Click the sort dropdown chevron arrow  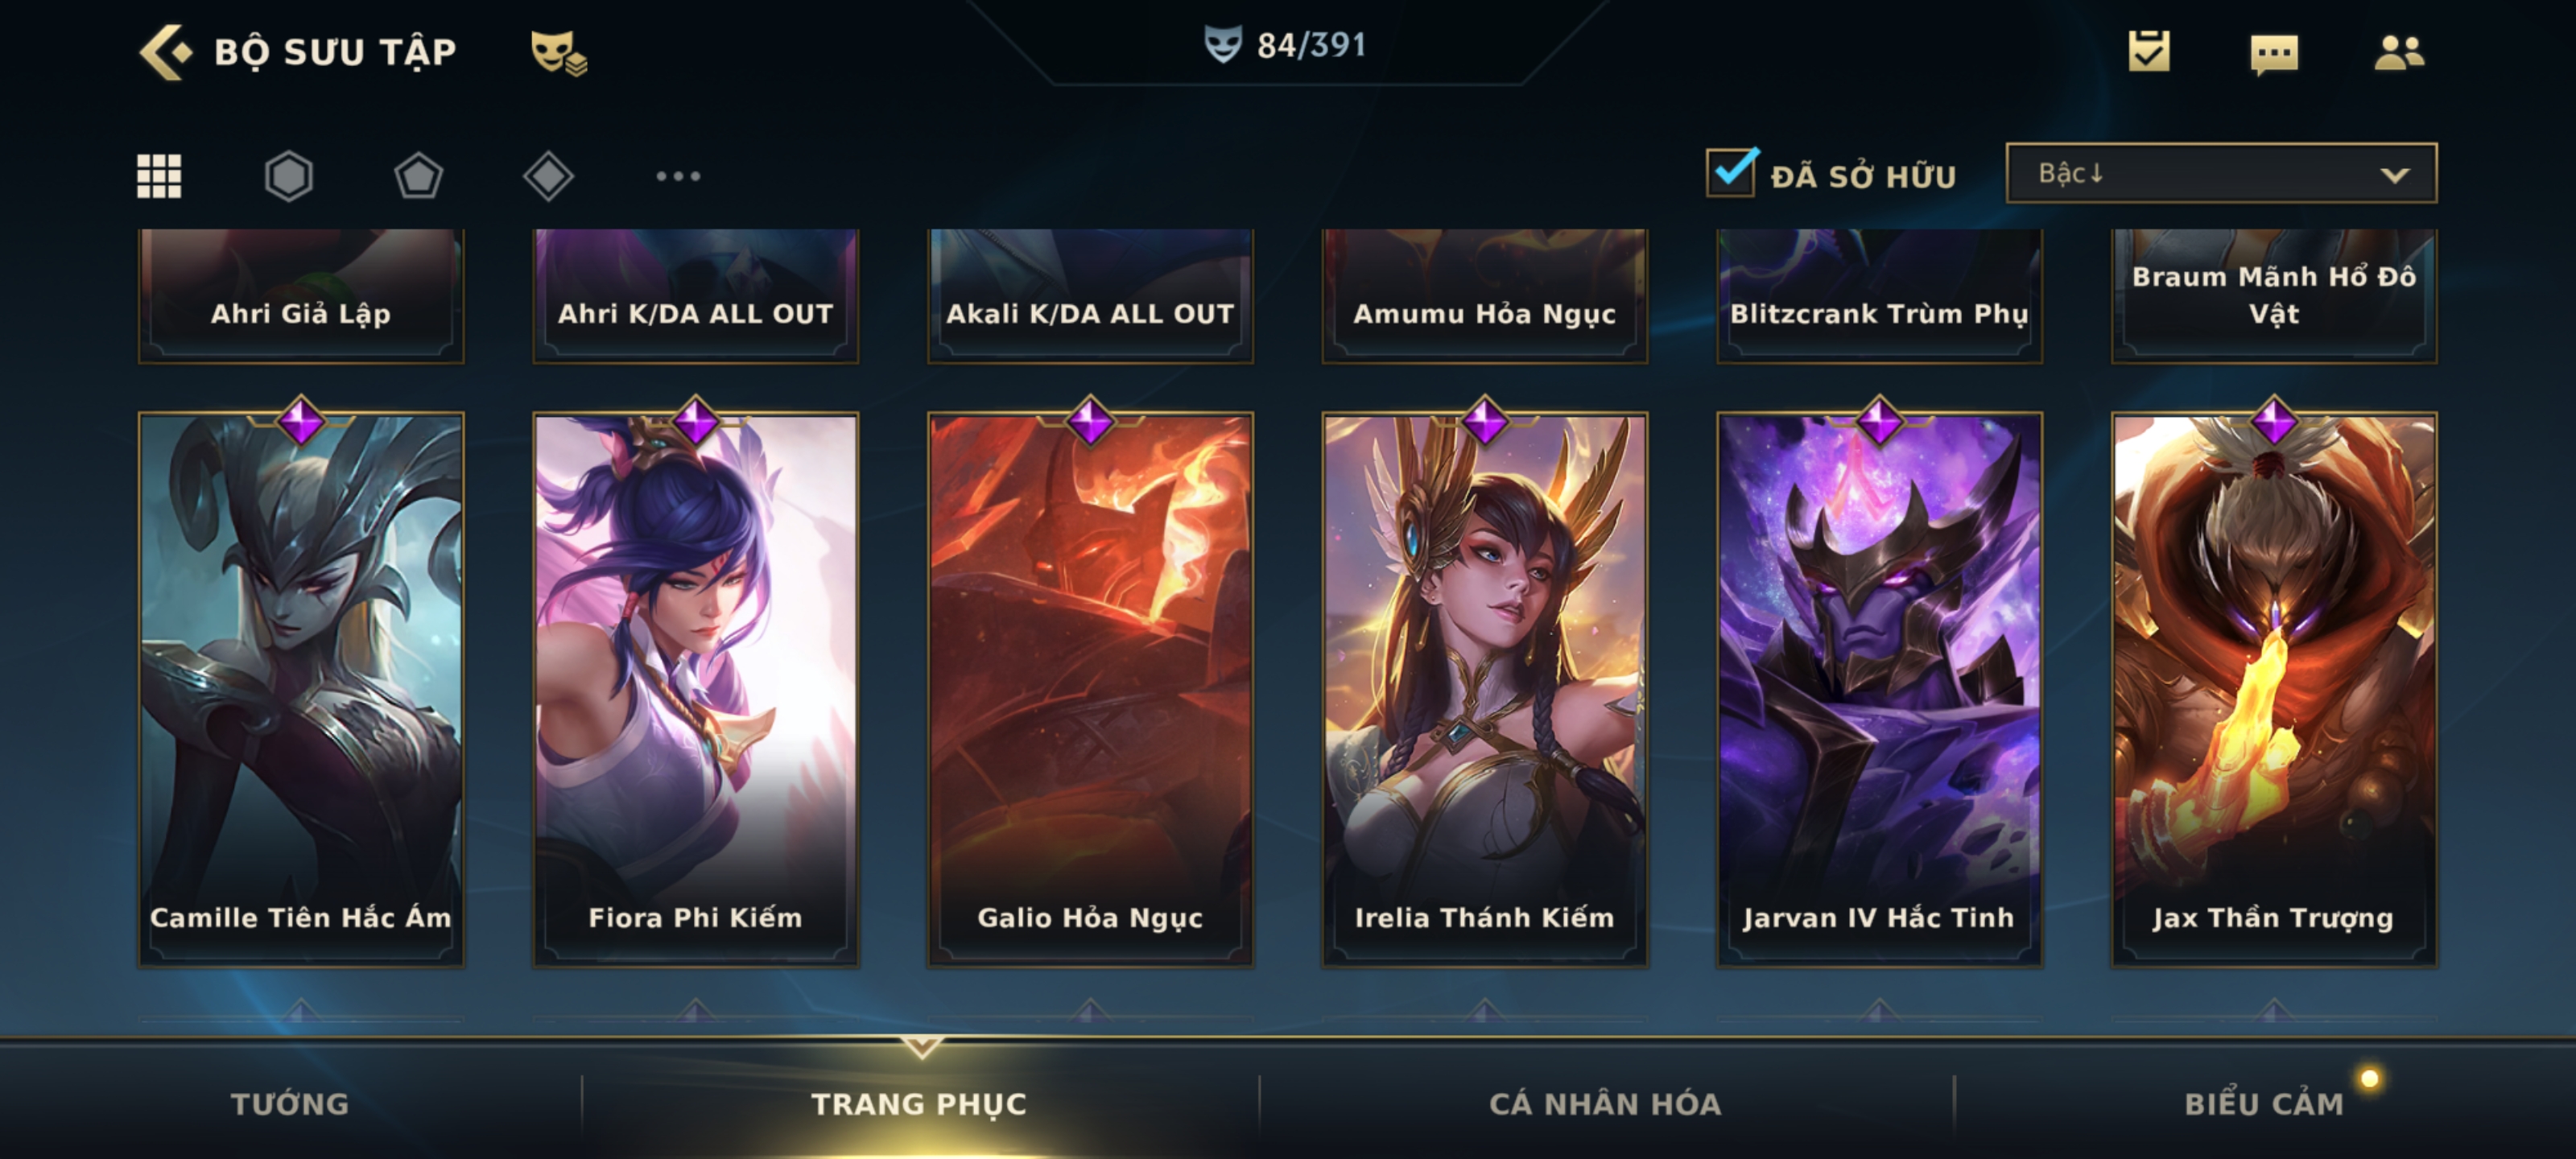click(x=2394, y=175)
